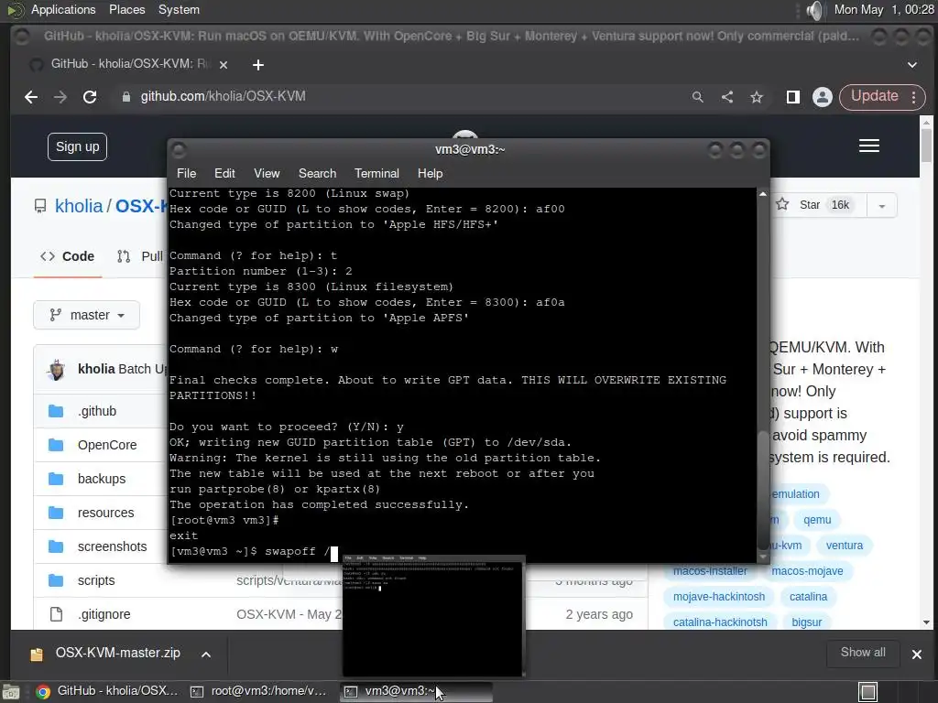
Task: Toggle the Chrome side panel icon
Action: [792, 97]
